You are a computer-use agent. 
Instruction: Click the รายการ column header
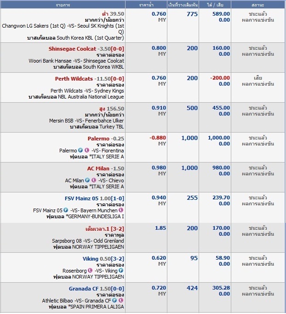[x=63, y=5]
